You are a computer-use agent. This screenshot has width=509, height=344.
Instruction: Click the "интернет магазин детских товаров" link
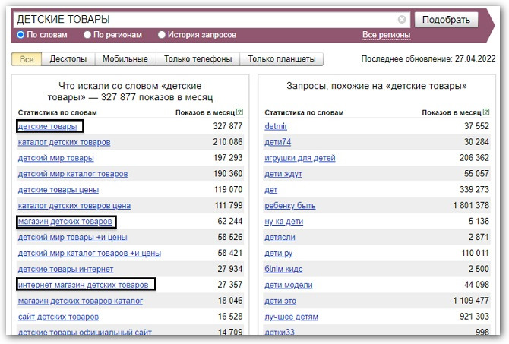(x=83, y=285)
